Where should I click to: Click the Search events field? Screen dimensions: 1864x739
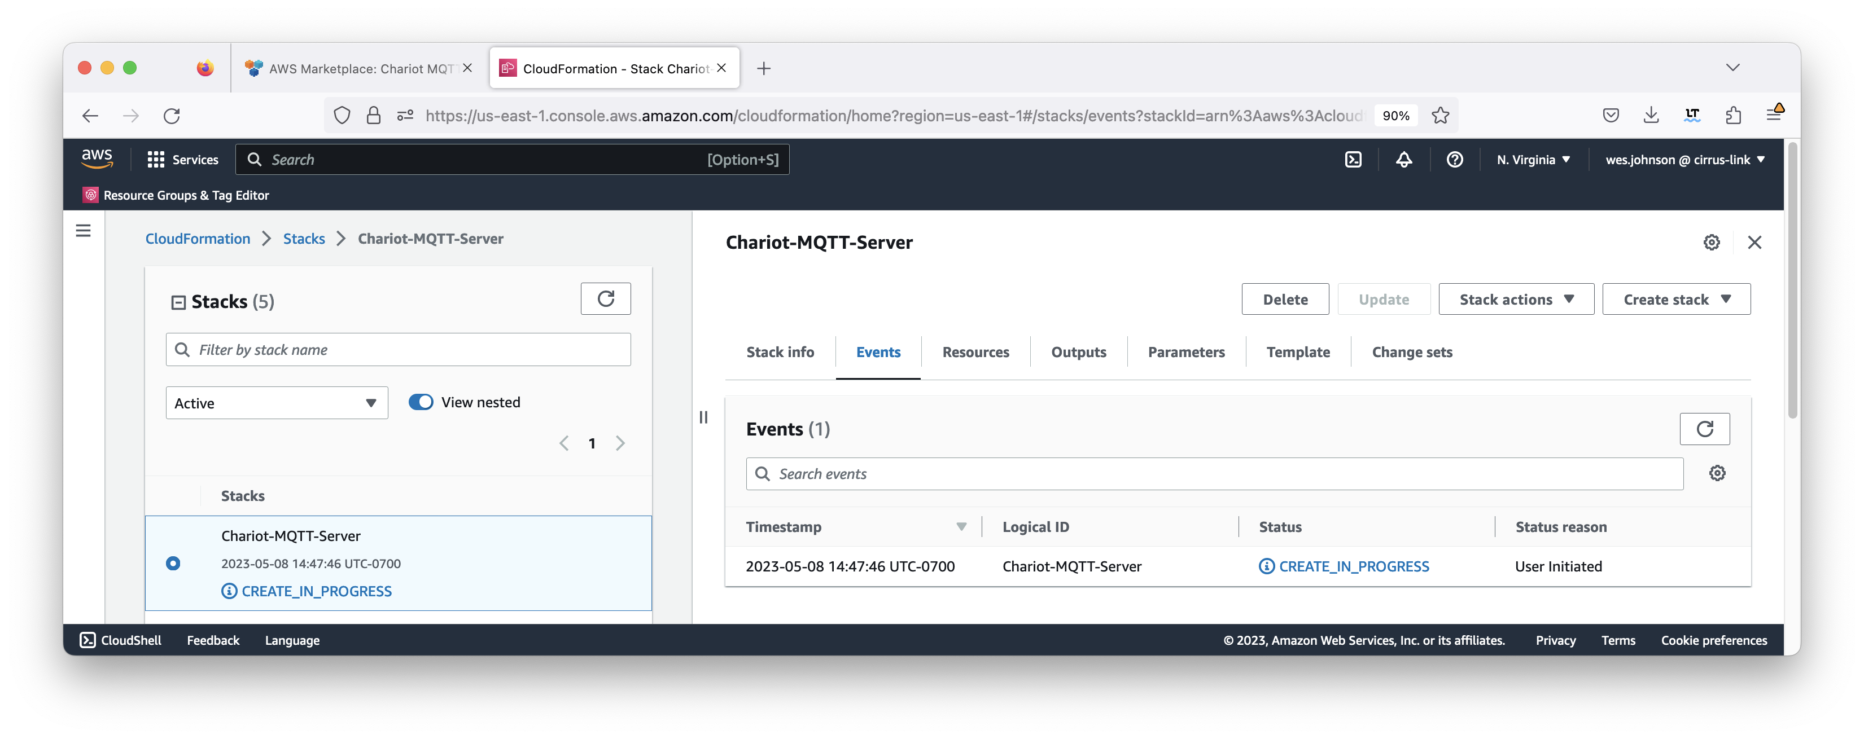tap(1214, 474)
